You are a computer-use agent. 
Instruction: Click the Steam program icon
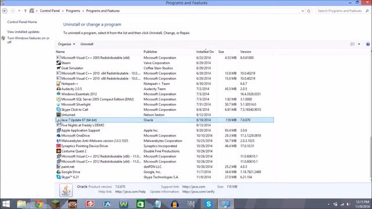(x=58, y=63)
